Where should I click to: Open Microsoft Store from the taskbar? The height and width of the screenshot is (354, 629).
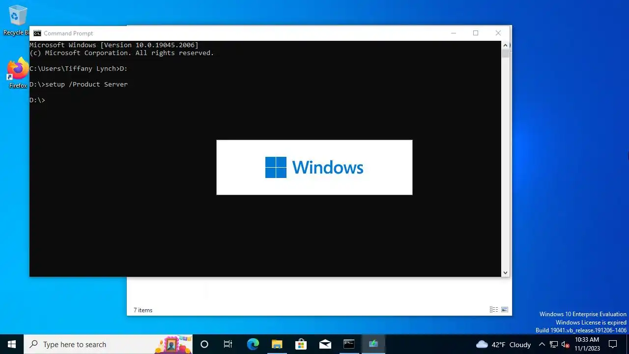tap(301, 344)
